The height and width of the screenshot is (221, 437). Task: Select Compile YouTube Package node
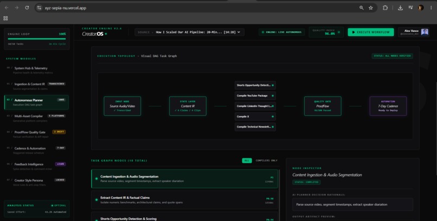point(255,96)
